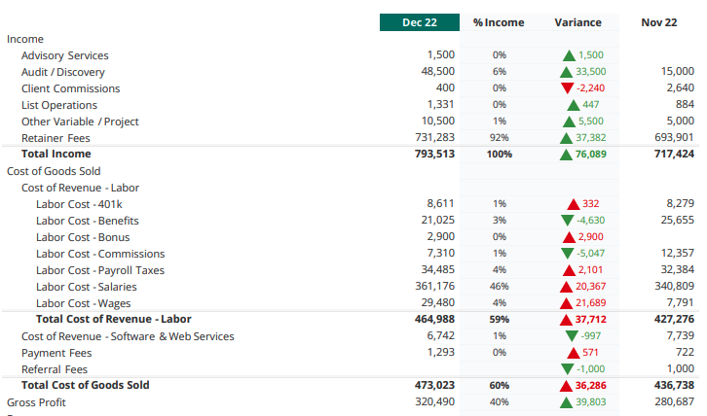Click green down arrow for Referral Fees variance

coord(568,370)
